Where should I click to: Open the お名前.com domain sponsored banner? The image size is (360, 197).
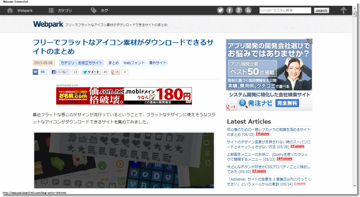(124, 96)
